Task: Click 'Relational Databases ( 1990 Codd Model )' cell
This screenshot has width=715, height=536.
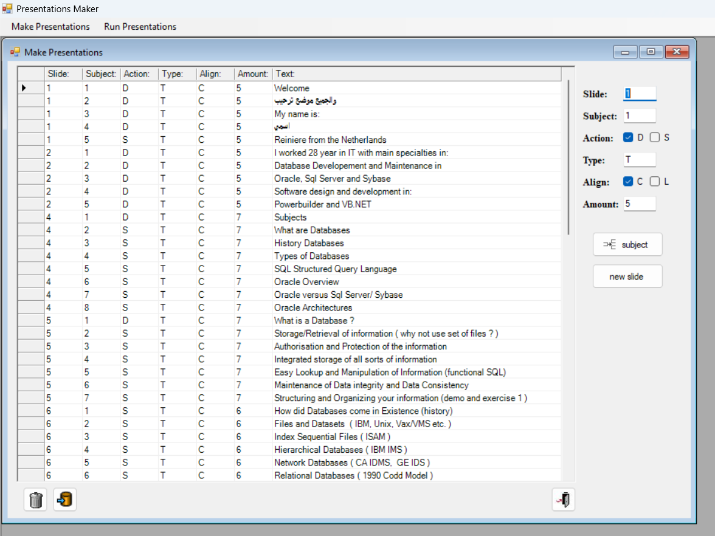Action: pyautogui.click(x=417, y=475)
